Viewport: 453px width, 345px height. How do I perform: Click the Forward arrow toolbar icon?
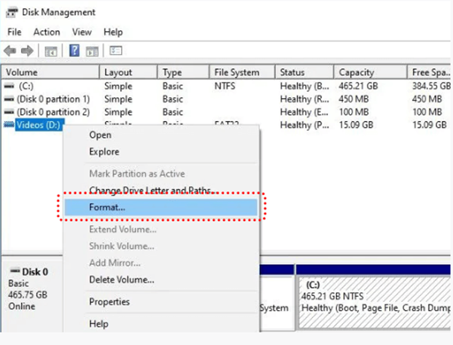(26, 51)
